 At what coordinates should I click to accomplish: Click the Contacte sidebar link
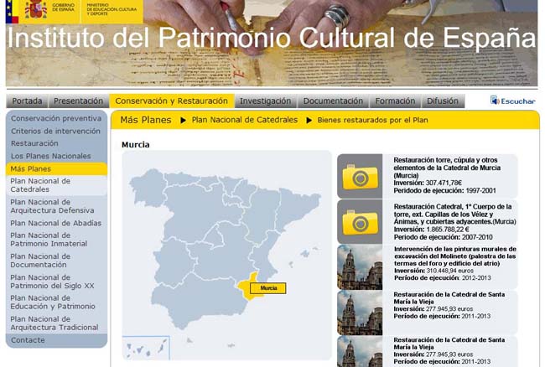tap(28, 340)
